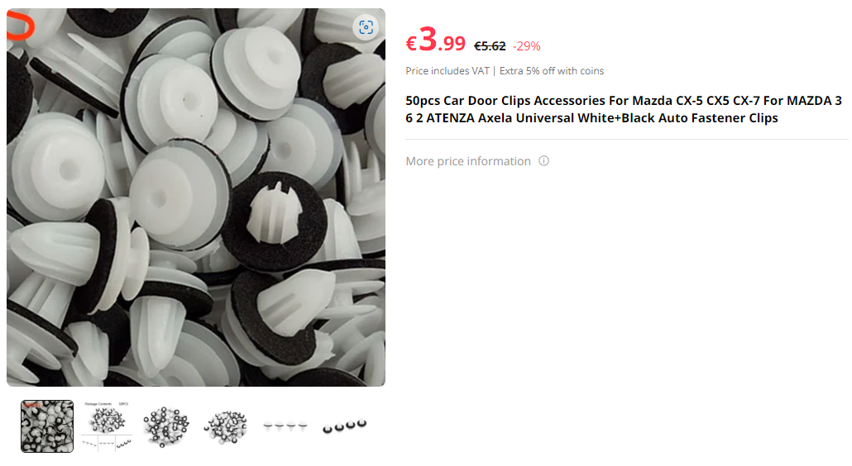Image resolution: width=852 pixels, height=466 pixels.
Task: Click the product title starting with 50pcs Car Door Clips
Action: (624, 109)
